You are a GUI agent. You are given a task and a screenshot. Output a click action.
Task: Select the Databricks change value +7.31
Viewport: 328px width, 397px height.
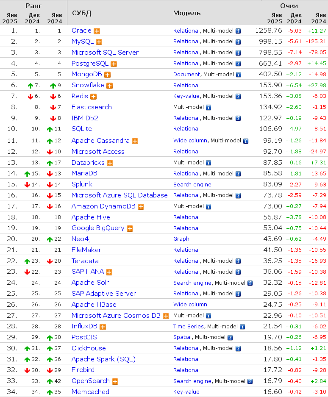[x=318, y=163]
